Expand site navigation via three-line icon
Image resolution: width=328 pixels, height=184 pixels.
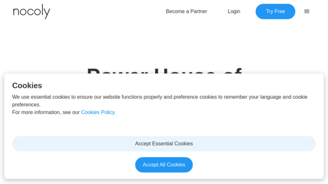(306, 11)
